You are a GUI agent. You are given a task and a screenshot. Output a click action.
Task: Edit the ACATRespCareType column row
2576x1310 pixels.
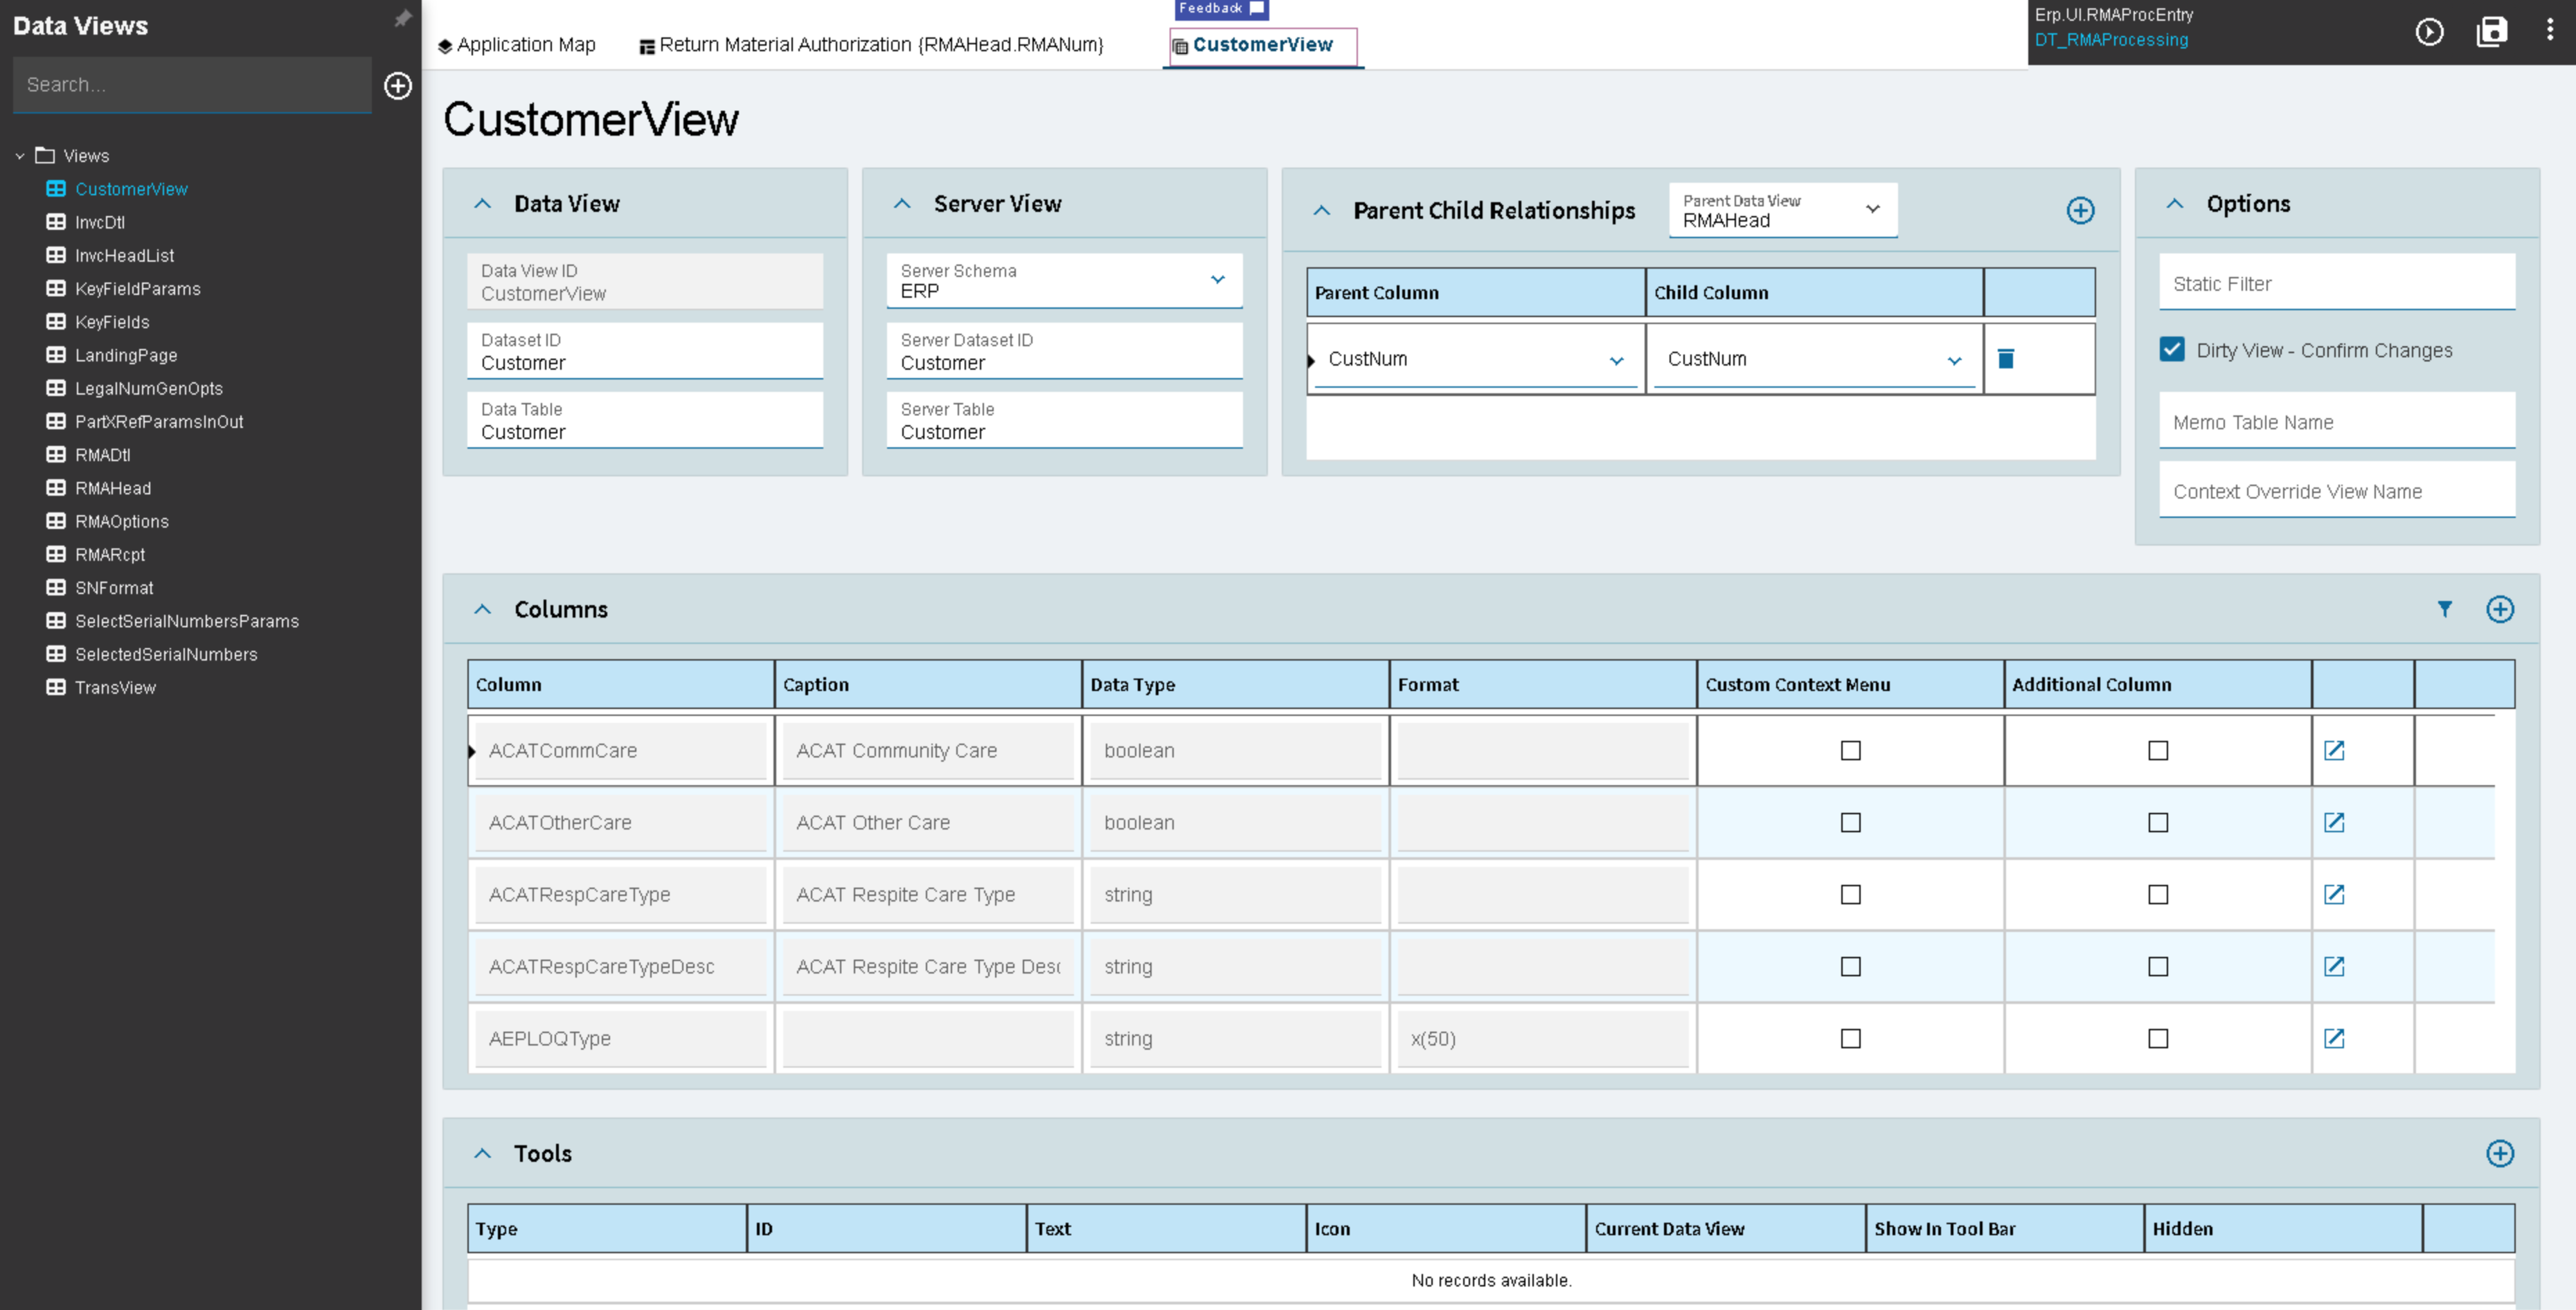(x=2333, y=895)
